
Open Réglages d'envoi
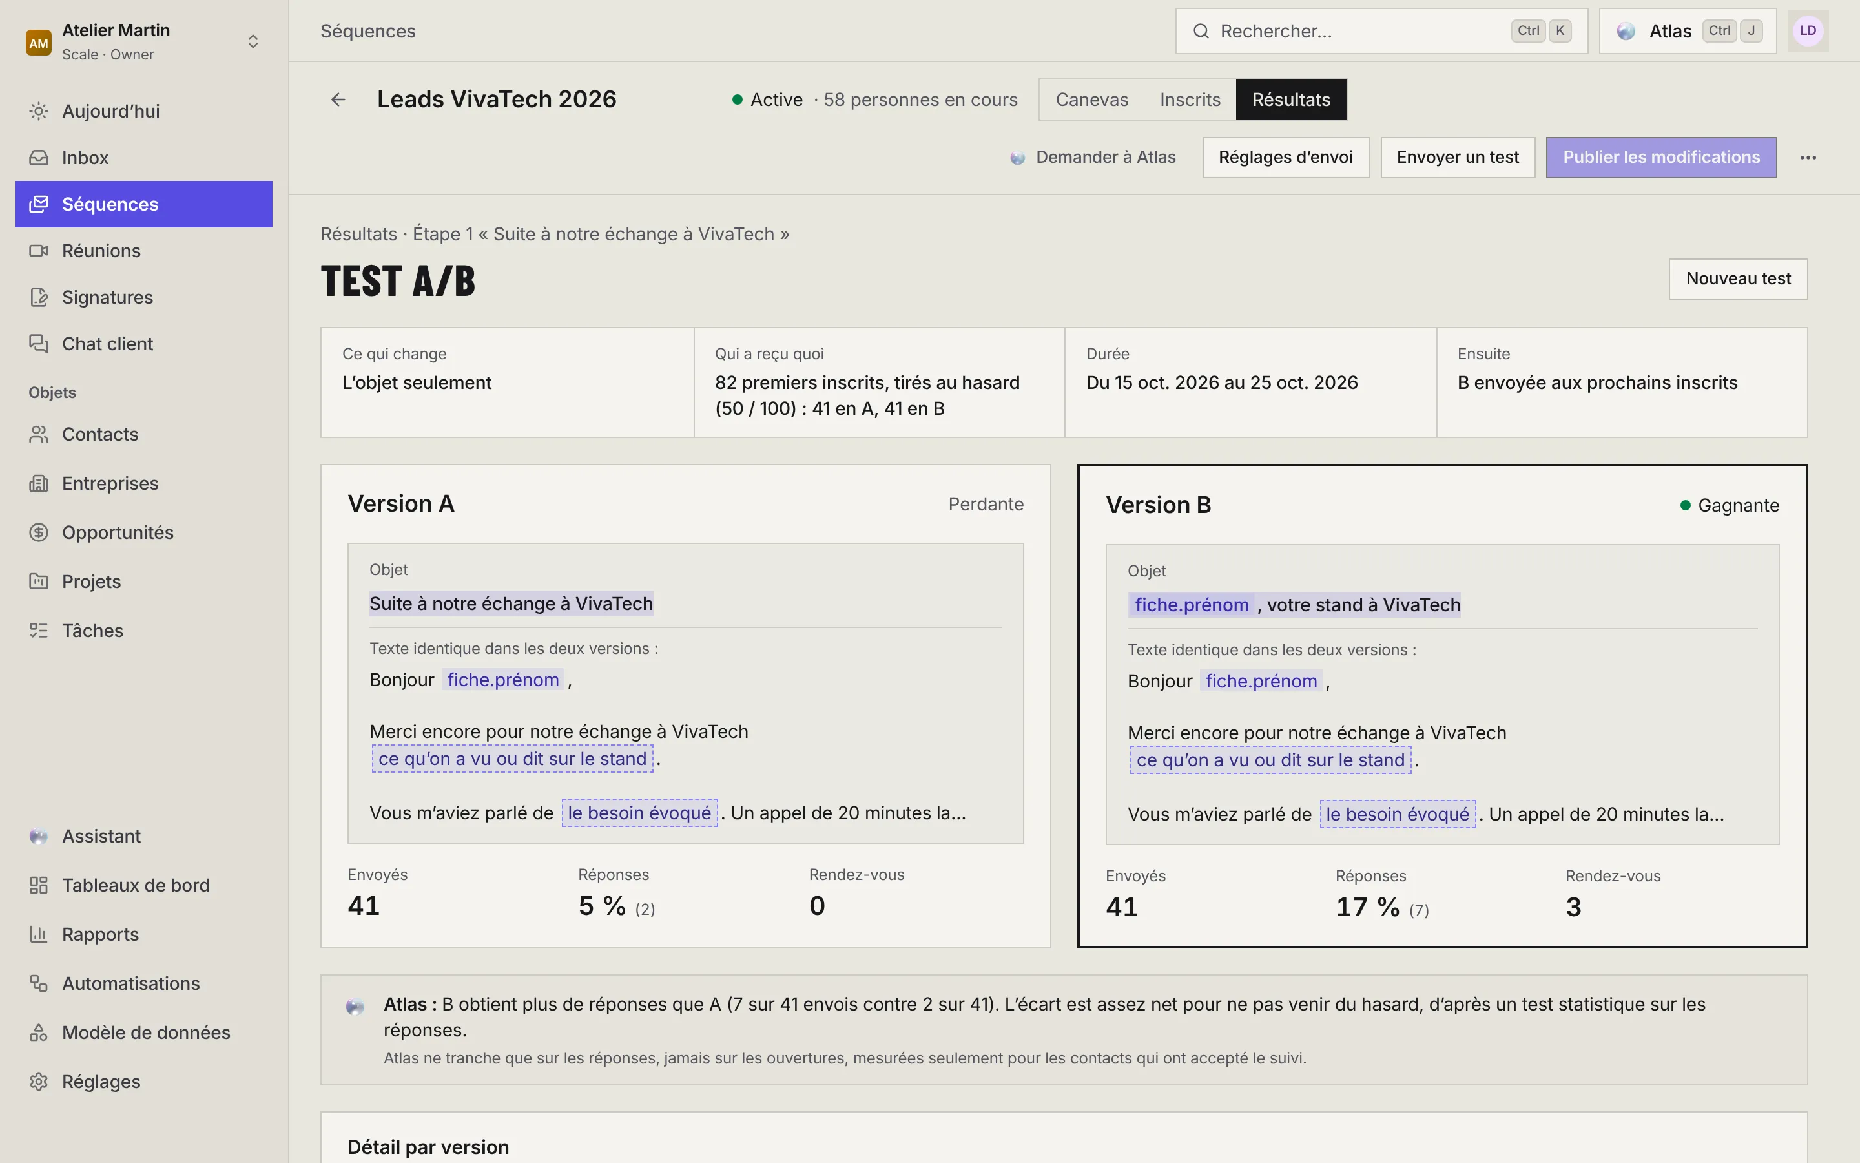pos(1286,158)
